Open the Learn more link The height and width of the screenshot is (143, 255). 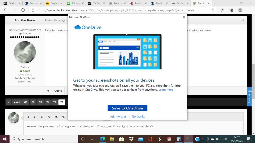tap(166, 90)
